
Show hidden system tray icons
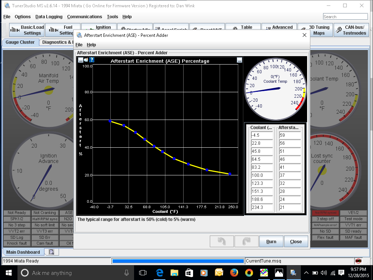click(306, 273)
